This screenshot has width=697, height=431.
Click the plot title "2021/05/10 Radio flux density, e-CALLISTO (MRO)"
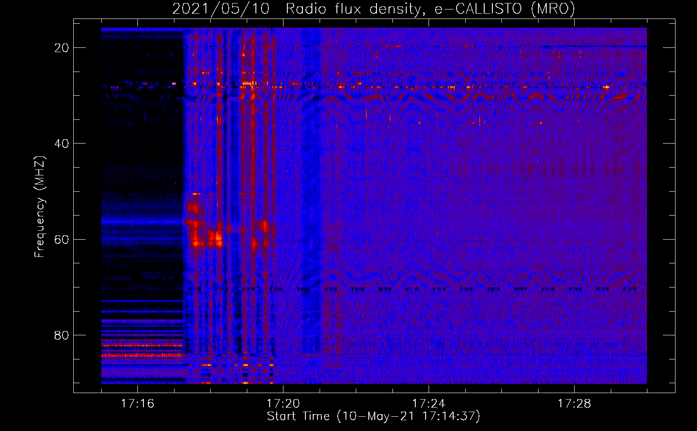click(x=373, y=9)
